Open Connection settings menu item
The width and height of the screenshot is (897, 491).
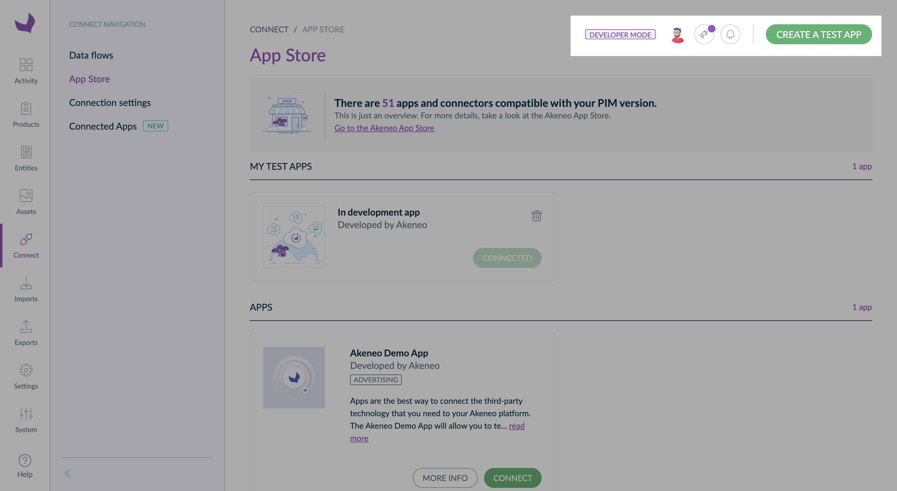tap(110, 102)
